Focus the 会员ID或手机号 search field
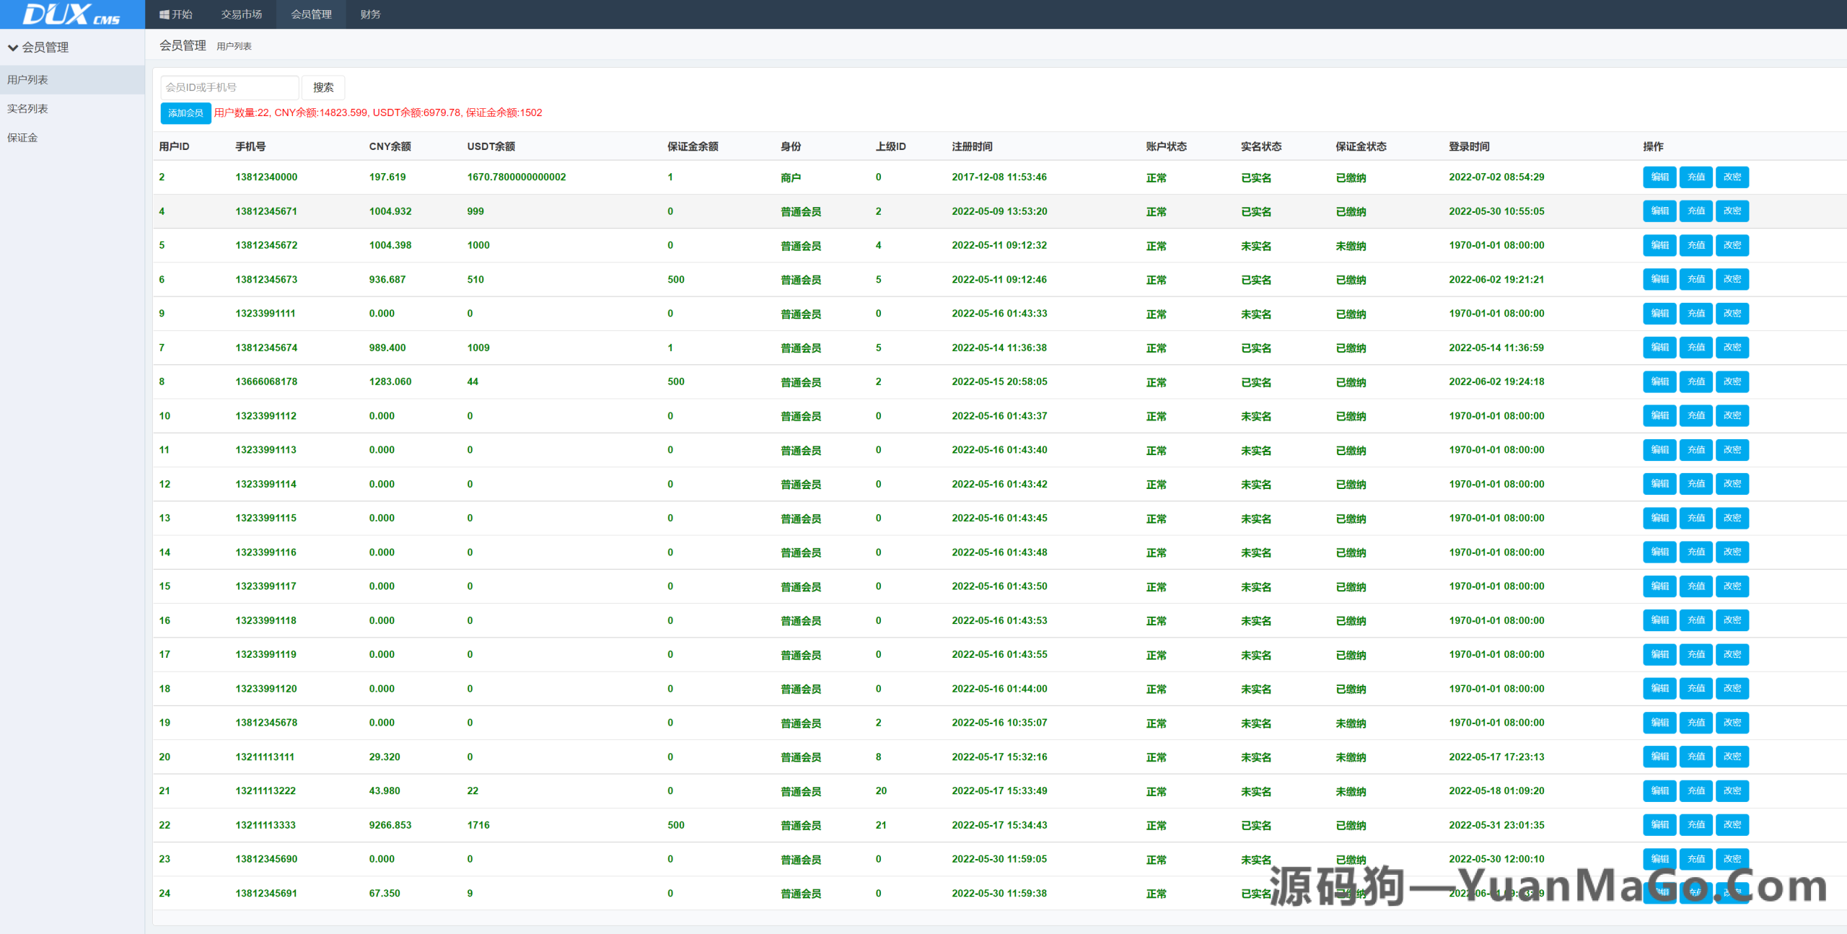The width and height of the screenshot is (1847, 934). point(229,87)
